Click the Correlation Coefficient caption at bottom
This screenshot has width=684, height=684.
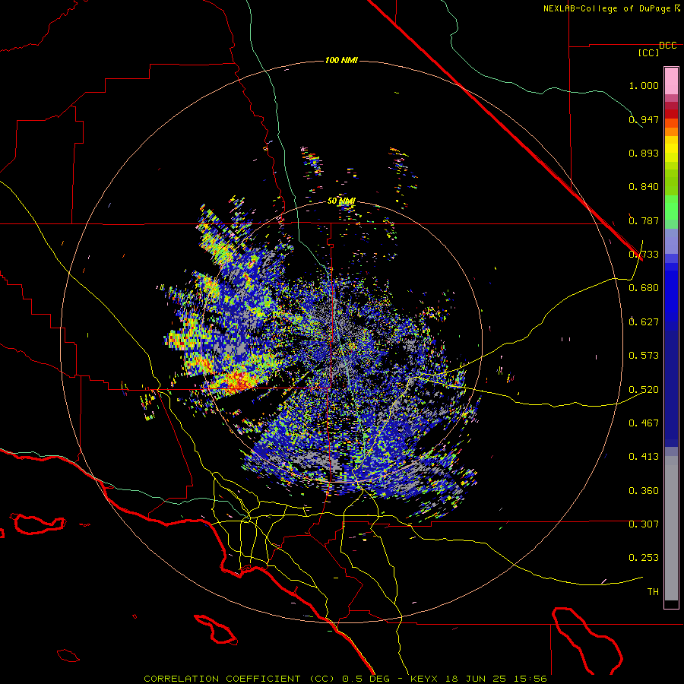(x=345, y=679)
